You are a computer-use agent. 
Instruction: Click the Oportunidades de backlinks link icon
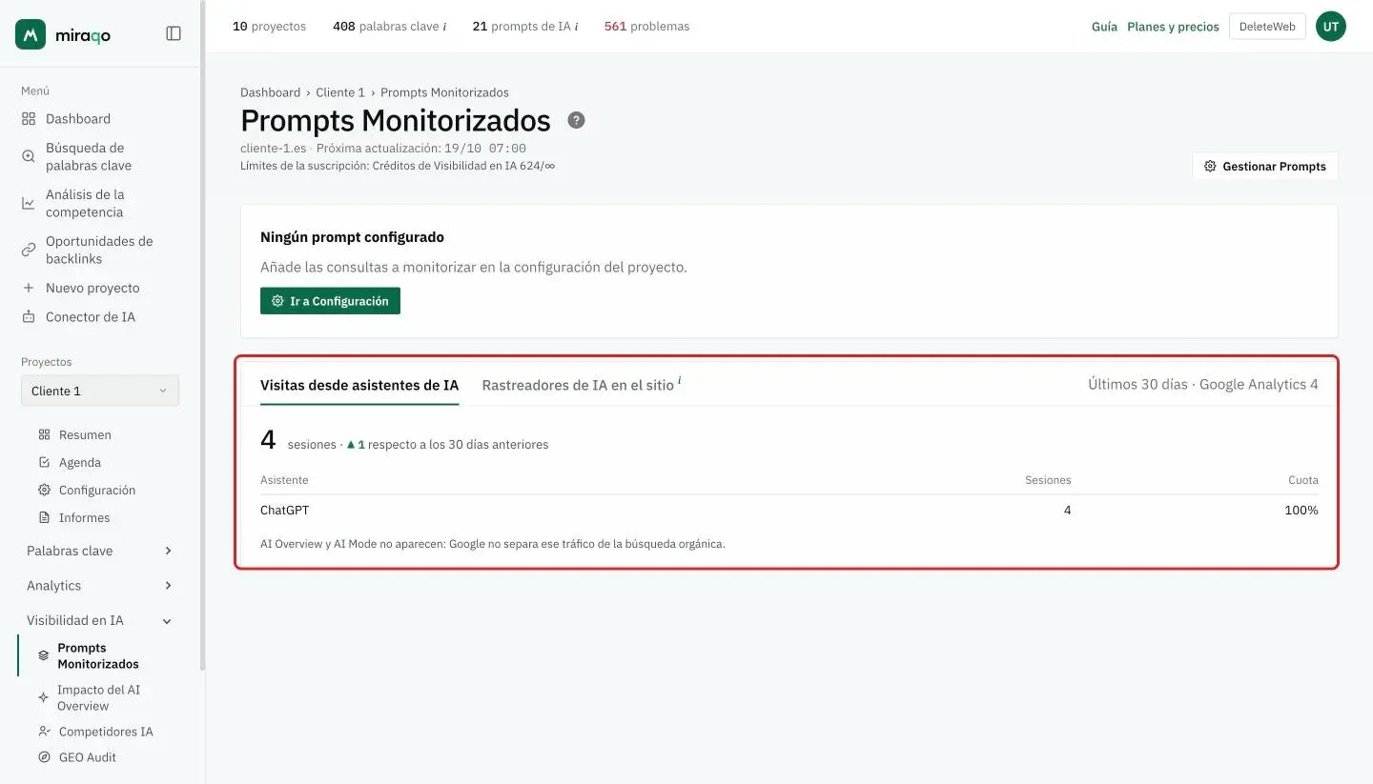point(29,250)
